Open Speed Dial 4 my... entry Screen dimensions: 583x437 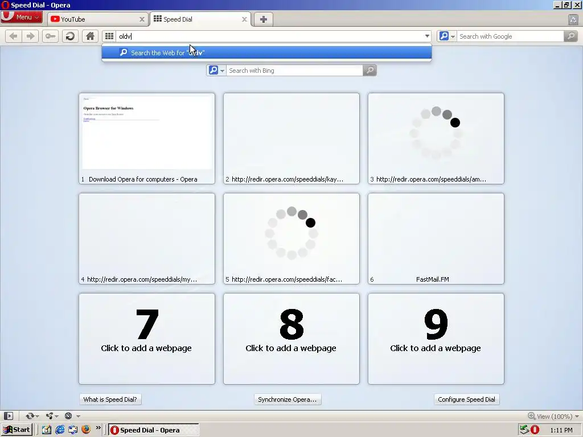pos(147,238)
